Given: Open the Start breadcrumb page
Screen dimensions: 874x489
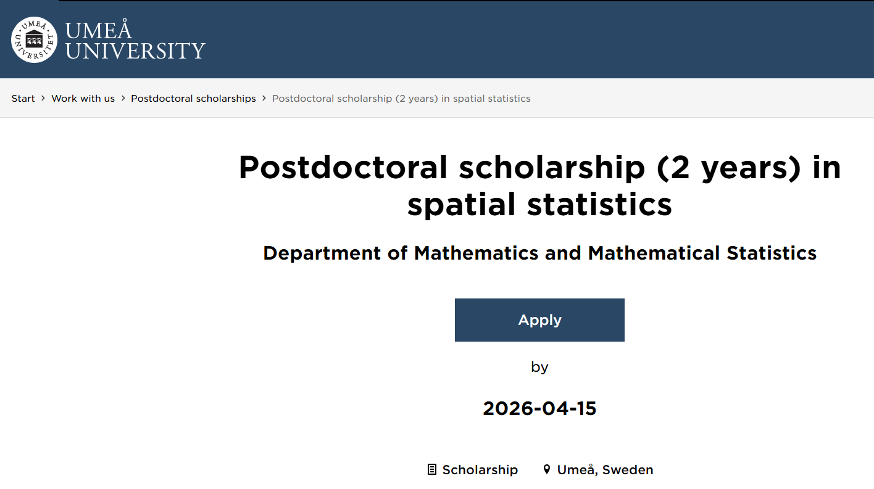Looking at the screenshot, I should click(23, 98).
